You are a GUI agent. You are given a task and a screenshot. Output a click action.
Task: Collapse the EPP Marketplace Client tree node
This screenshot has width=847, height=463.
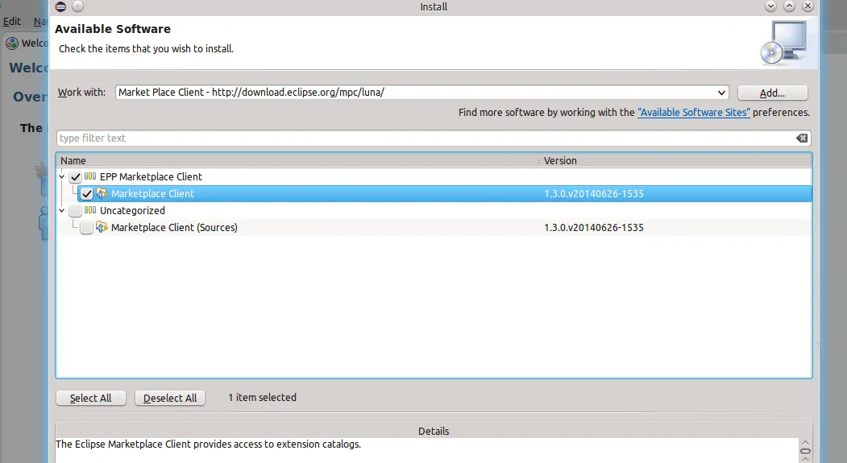tap(63, 177)
